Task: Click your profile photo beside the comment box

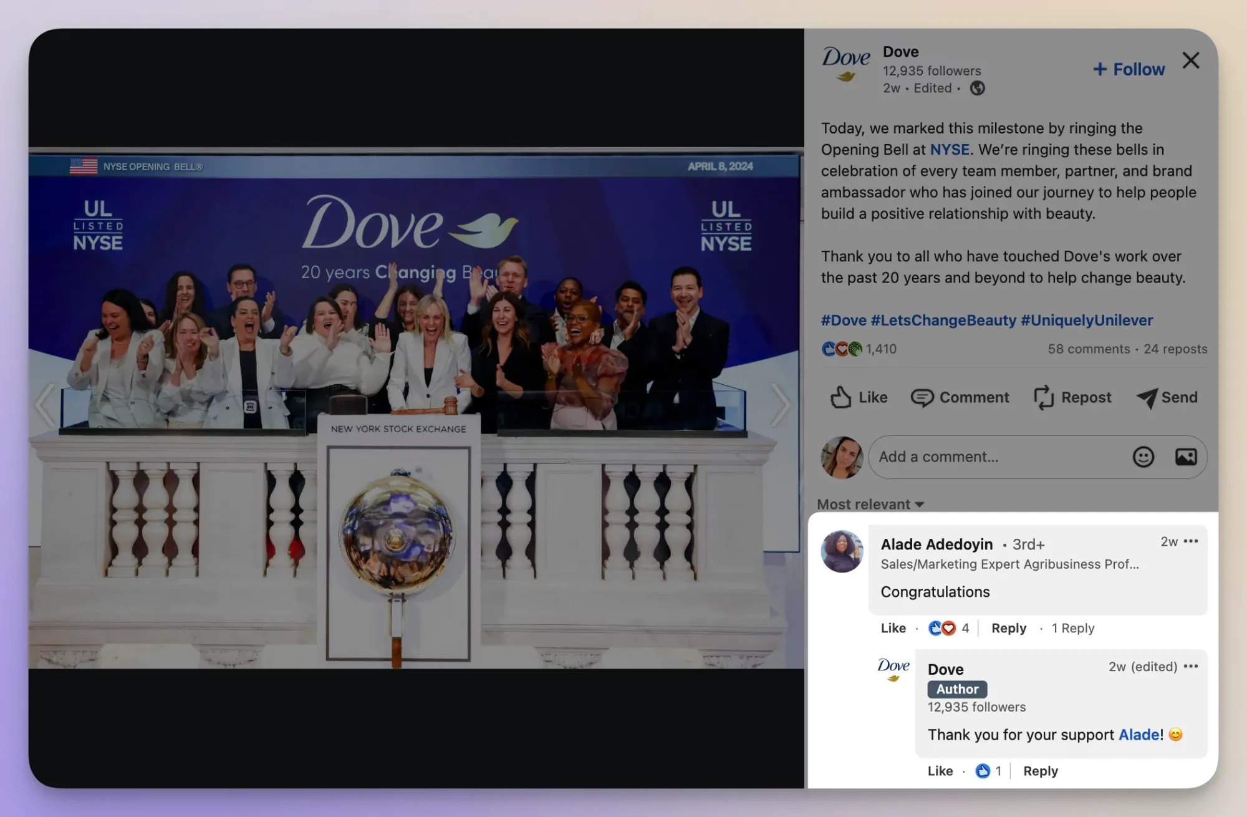Action: [x=842, y=457]
